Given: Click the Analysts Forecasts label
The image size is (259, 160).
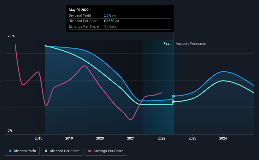Looking at the screenshot, I should [191, 43].
